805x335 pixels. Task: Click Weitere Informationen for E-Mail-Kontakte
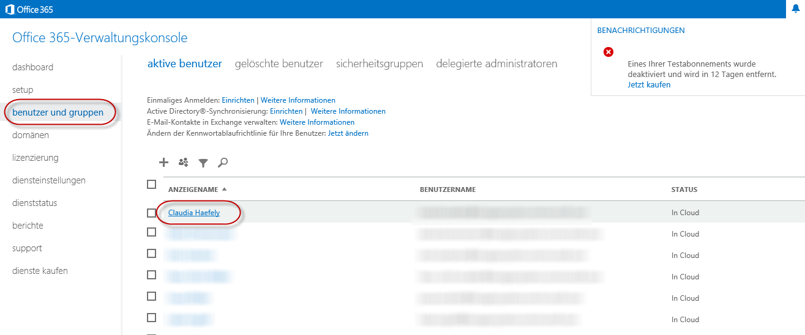[317, 122]
